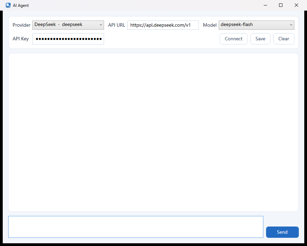Close the AI Agent window
Viewport: 307px width, 246px height.
(x=296, y=5)
